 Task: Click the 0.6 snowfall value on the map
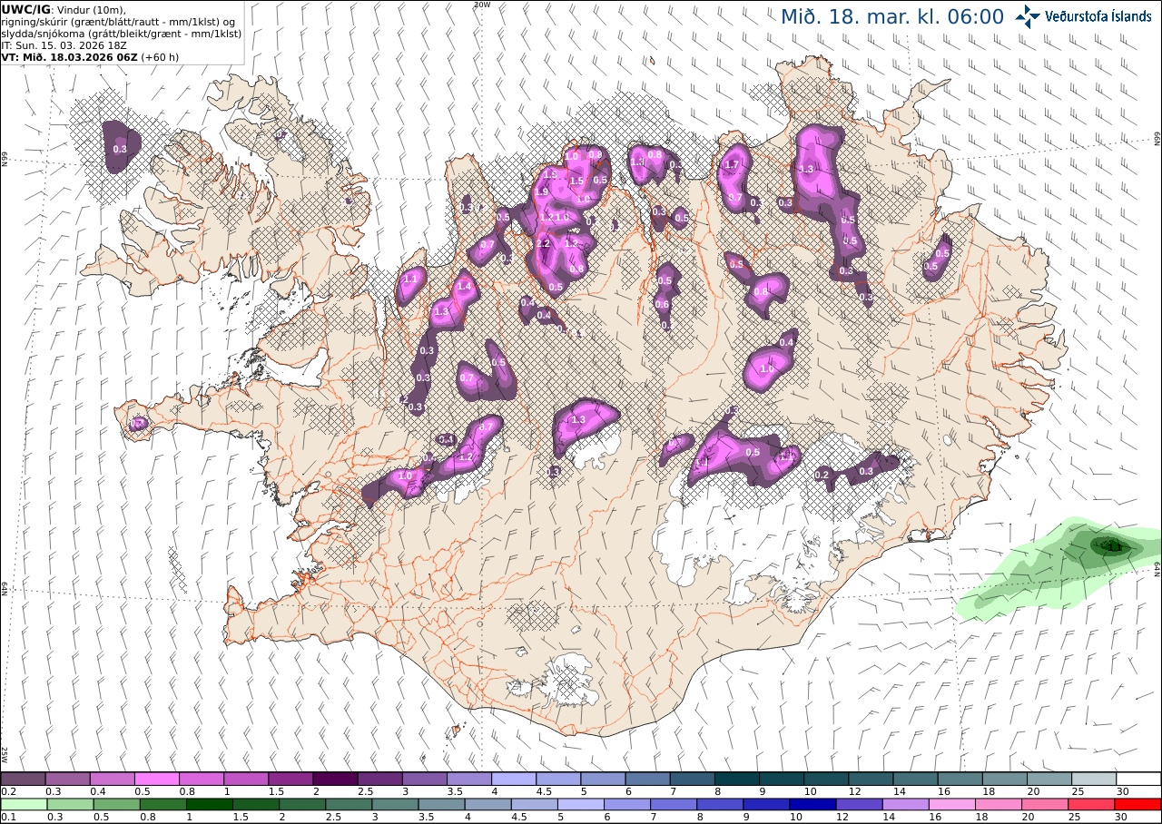click(x=662, y=305)
